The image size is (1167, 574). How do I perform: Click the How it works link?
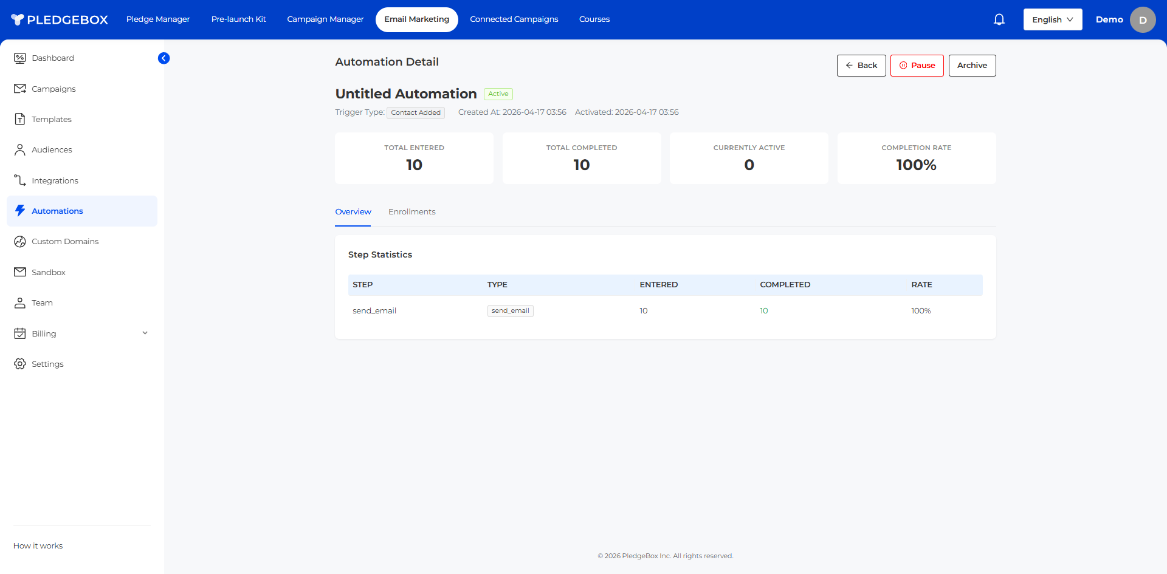pos(38,546)
